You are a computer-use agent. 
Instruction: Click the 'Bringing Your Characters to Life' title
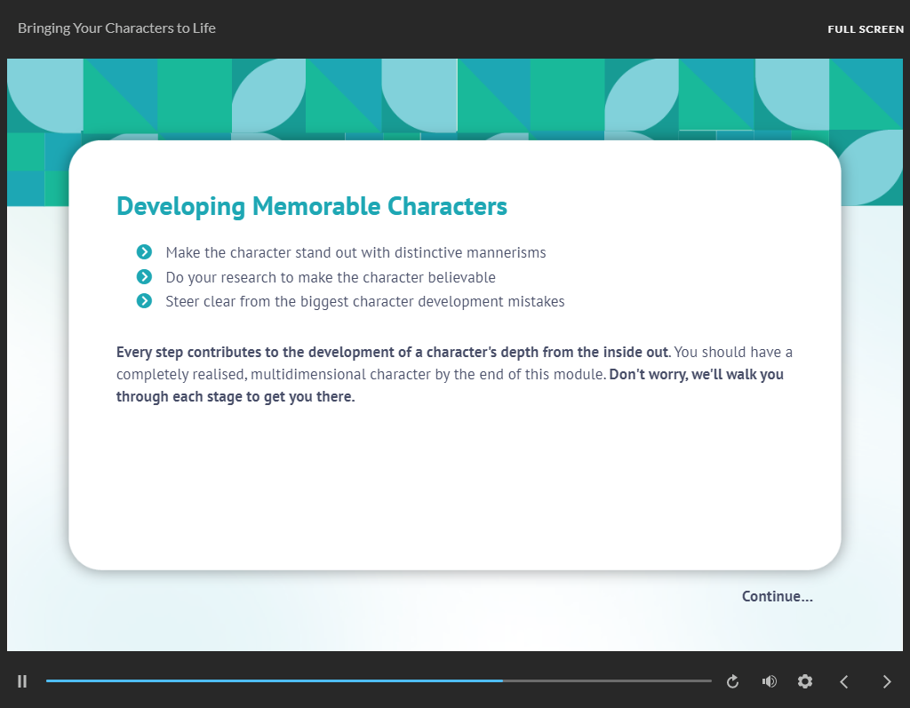[116, 28]
